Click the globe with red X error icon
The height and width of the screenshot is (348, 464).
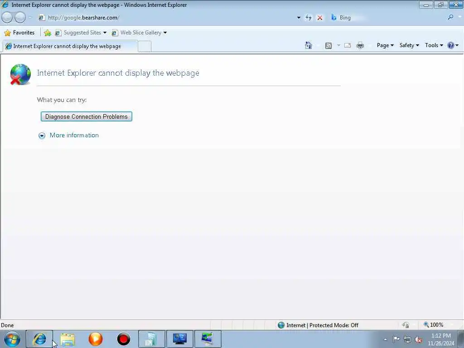click(20, 74)
